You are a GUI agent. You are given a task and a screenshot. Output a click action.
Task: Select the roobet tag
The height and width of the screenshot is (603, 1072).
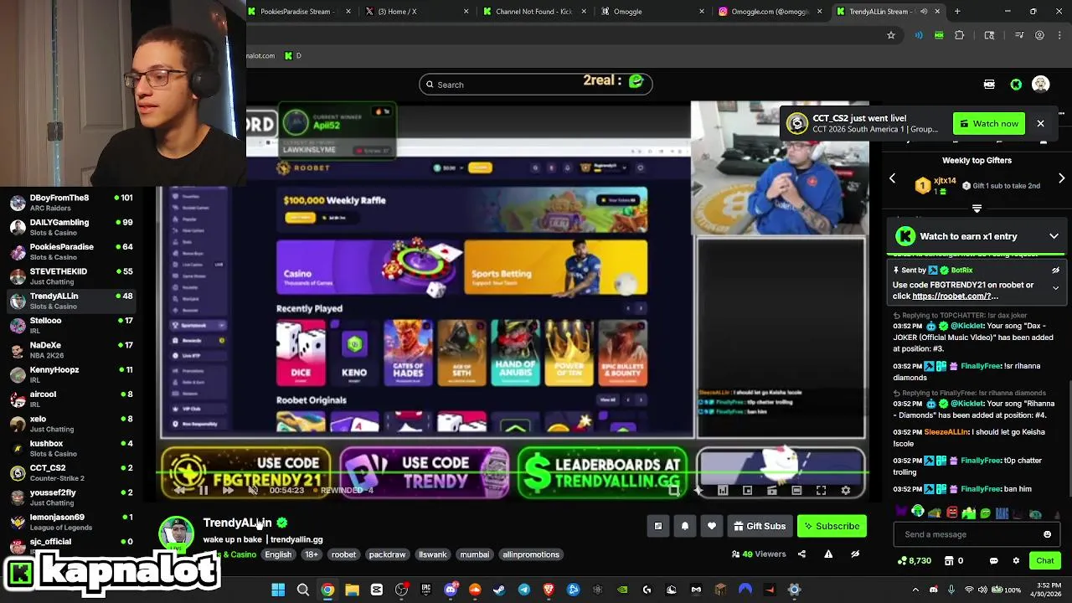coord(343,554)
